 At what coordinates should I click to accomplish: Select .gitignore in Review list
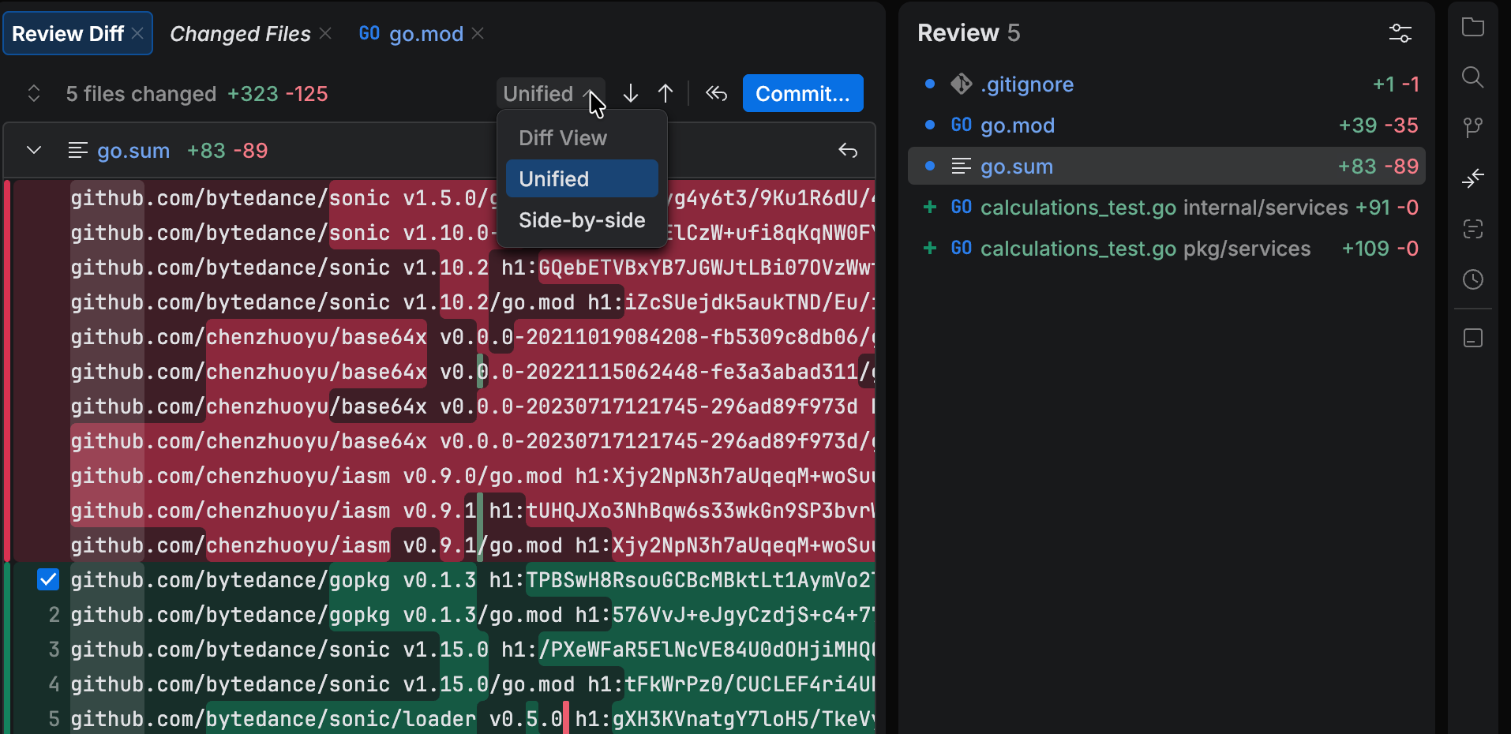coord(1167,84)
